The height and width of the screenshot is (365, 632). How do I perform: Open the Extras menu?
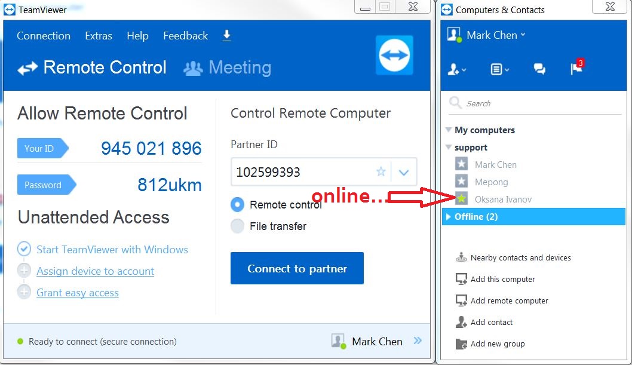point(99,36)
